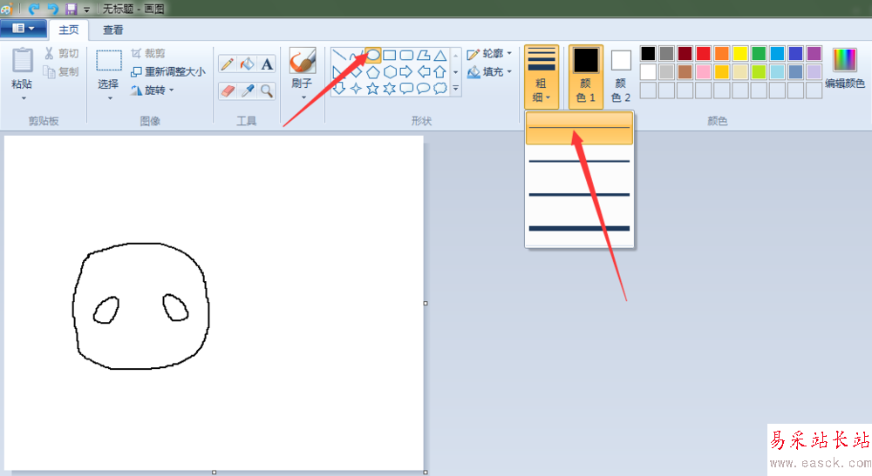The width and height of the screenshot is (872, 476).
Task: Click the 刷子 brush icon
Action: coord(303,60)
